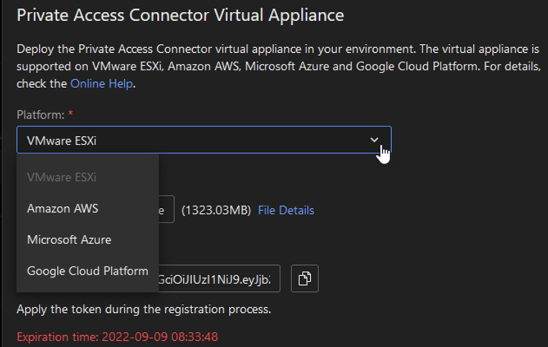This screenshot has width=548, height=347.
Task: Click the Platform field label
Action: (x=40, y=115)
